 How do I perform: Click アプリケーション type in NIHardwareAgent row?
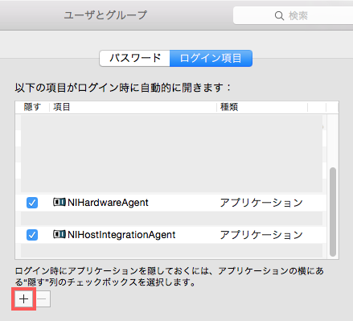coord(261,203)
